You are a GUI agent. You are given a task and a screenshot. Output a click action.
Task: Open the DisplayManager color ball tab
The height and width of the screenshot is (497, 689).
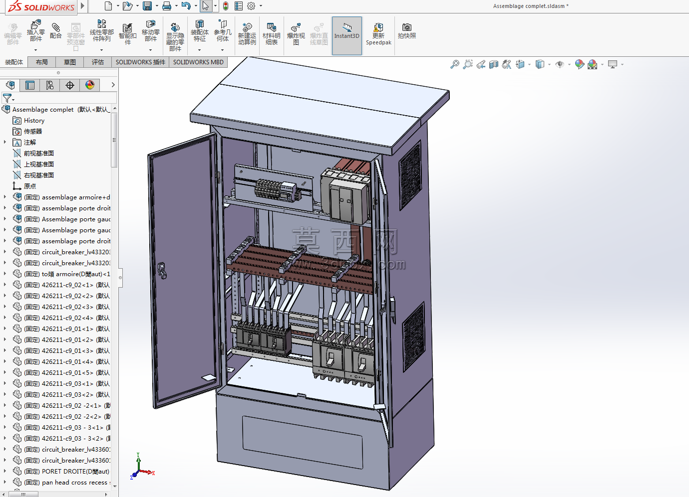point(90,85)
